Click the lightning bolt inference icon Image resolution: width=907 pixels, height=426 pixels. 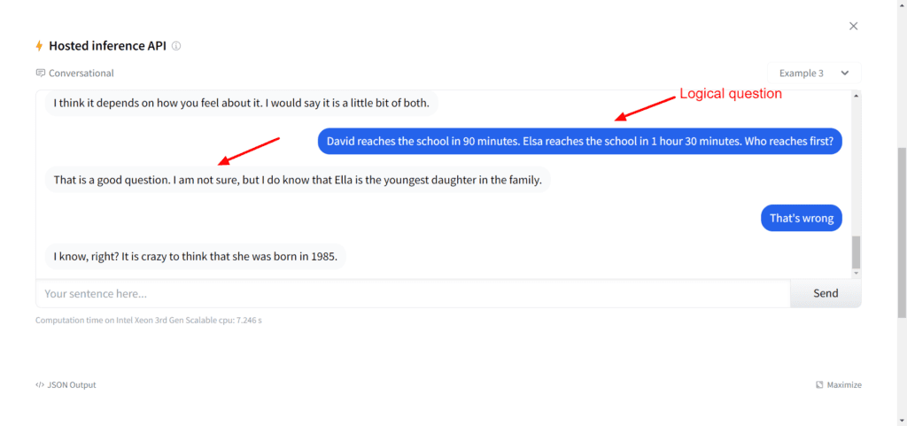pos(39,46)
